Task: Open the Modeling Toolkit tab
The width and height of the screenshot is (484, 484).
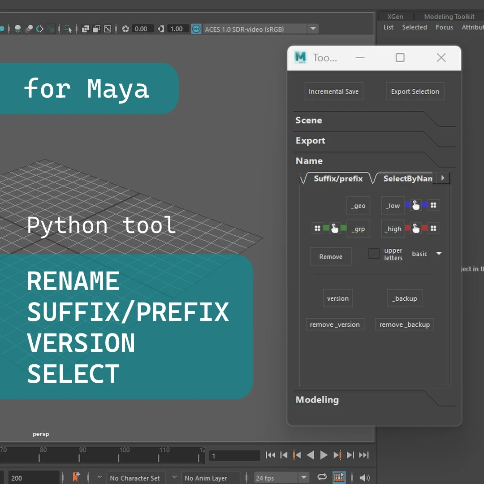Action: click(x=449, y=17)
